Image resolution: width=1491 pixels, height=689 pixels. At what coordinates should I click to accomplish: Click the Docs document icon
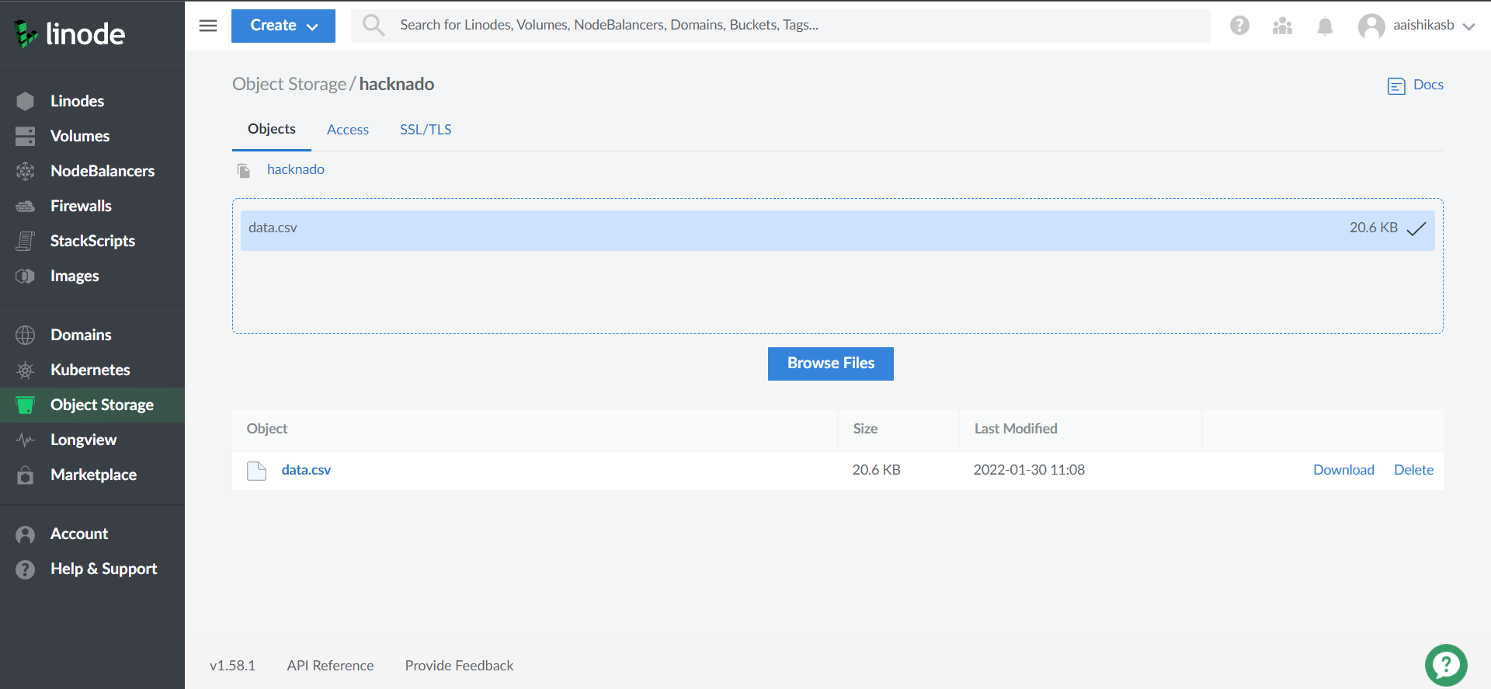pyautogui.click(x=1396, y=85)
